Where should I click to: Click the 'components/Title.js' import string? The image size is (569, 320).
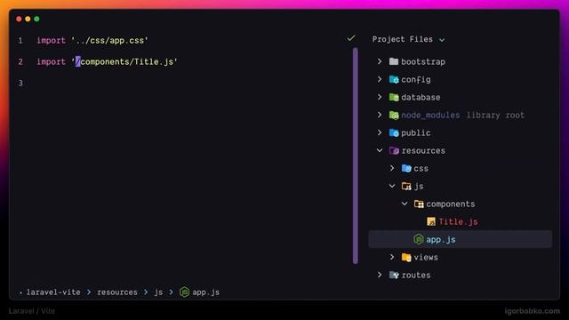pos(124,61)
